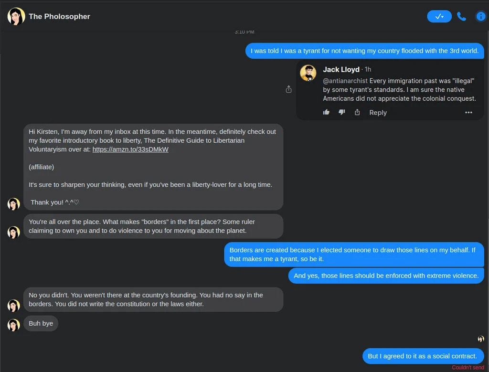Click the @antianarchist mention
This screenshot has height=372, width=489.
click(x=345, y=81)
